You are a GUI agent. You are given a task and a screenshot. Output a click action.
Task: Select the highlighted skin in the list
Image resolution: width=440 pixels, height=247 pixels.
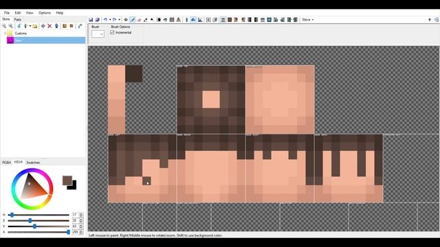click(46, 40)
